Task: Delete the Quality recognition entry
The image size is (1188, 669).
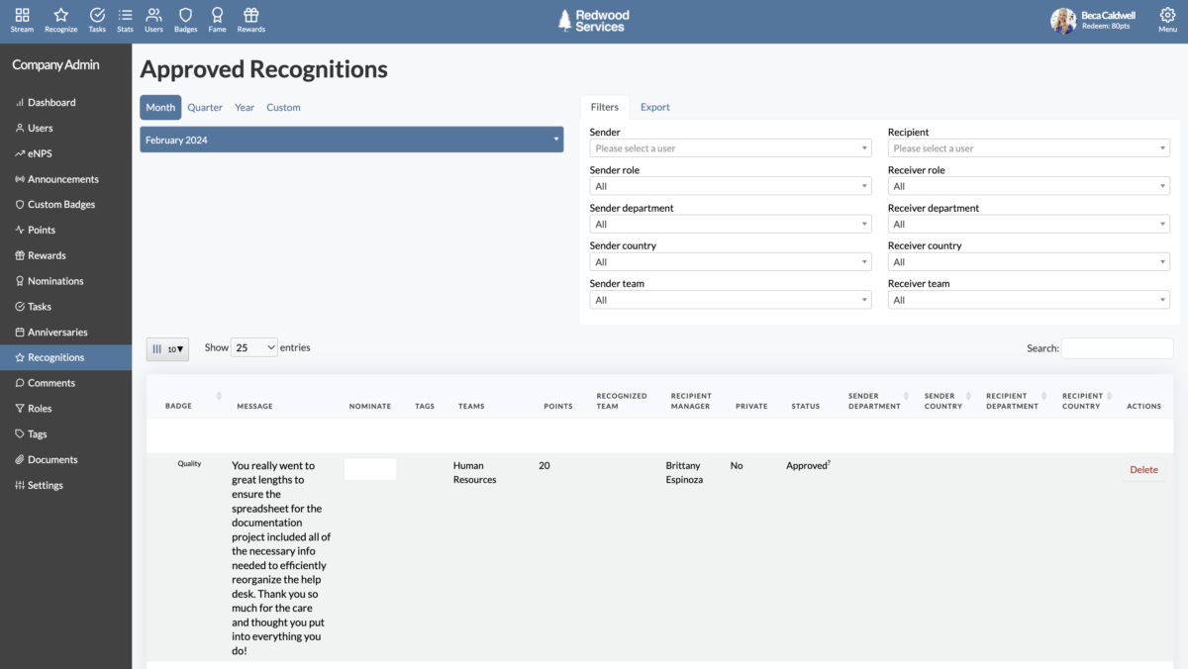Action: [x=1143, y=469]
